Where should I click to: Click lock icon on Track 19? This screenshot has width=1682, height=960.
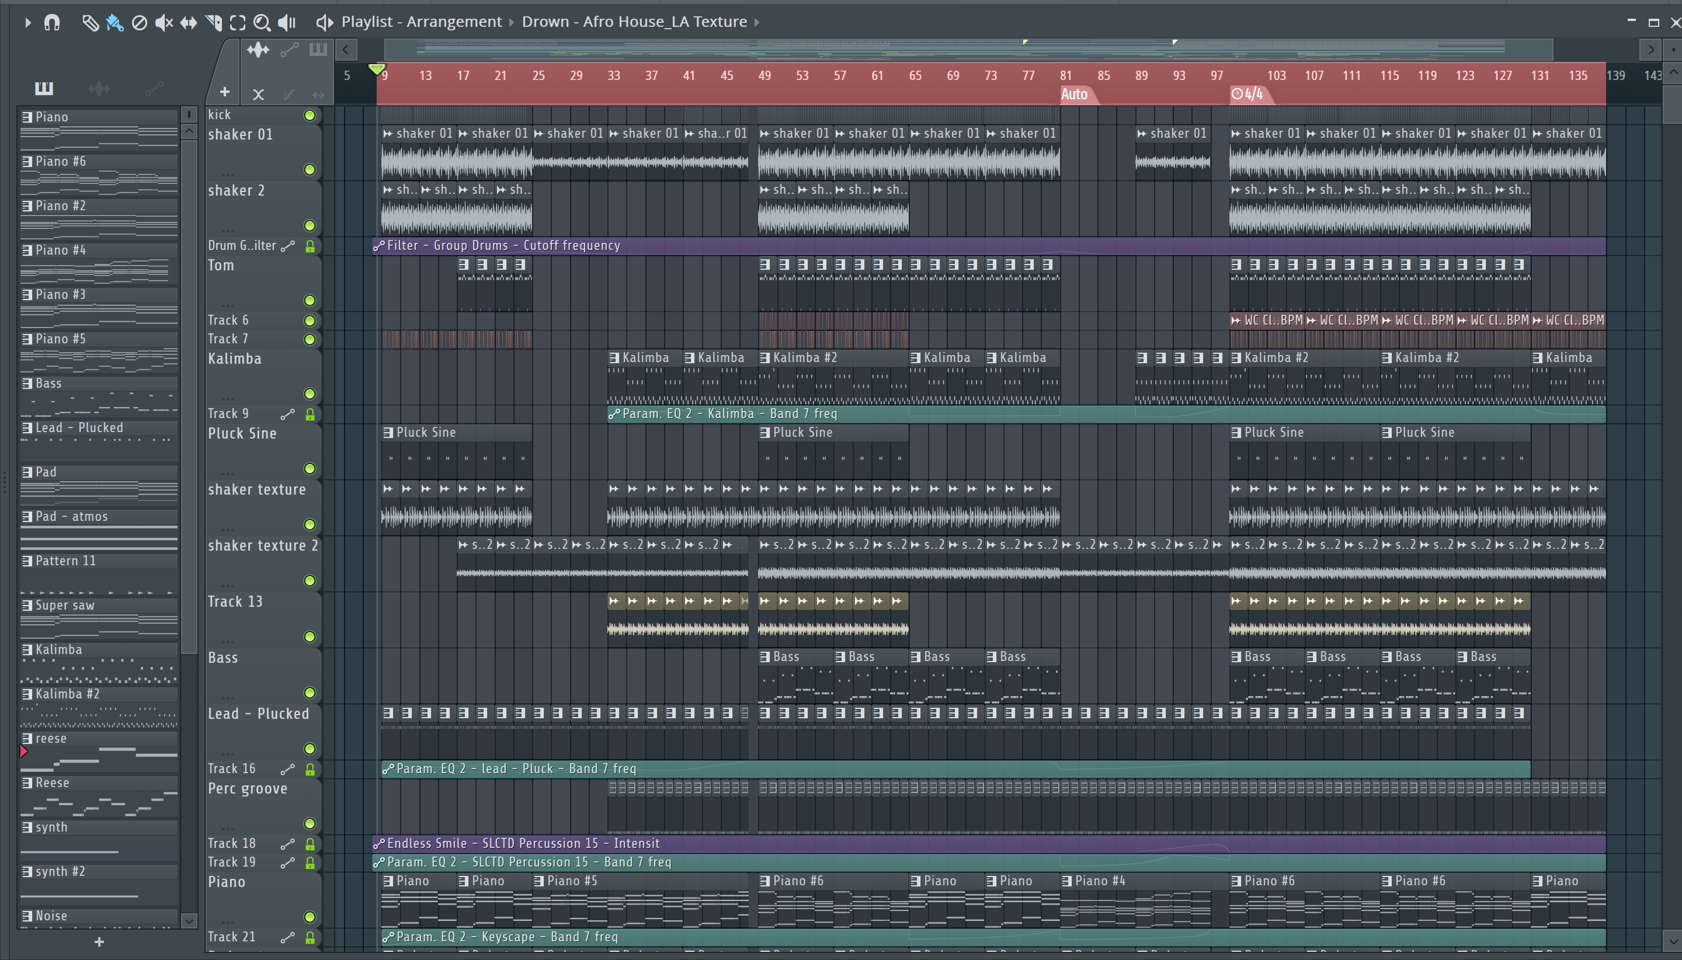pos(310,863)
